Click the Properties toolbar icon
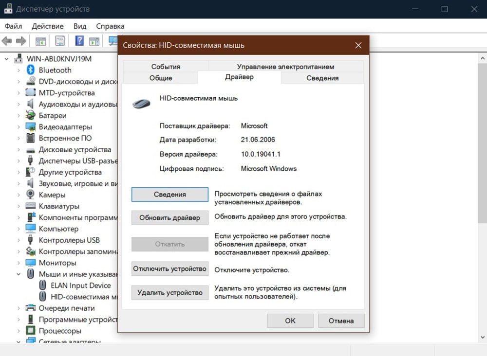 point(59,41)
